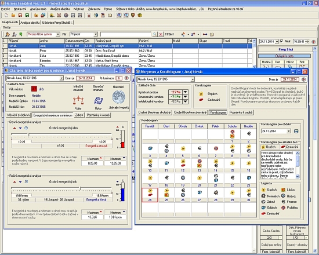Open the Analýza osob menu

(x=38, y=9)
